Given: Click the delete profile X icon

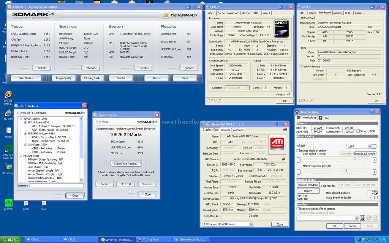Looking at the screenshot, I should point(375,218).
